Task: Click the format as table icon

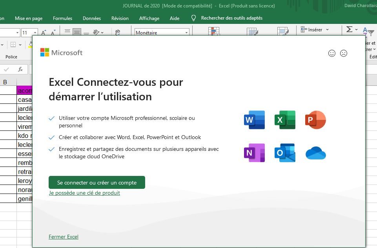Action: pyautogui.click(x=252, y=32)
